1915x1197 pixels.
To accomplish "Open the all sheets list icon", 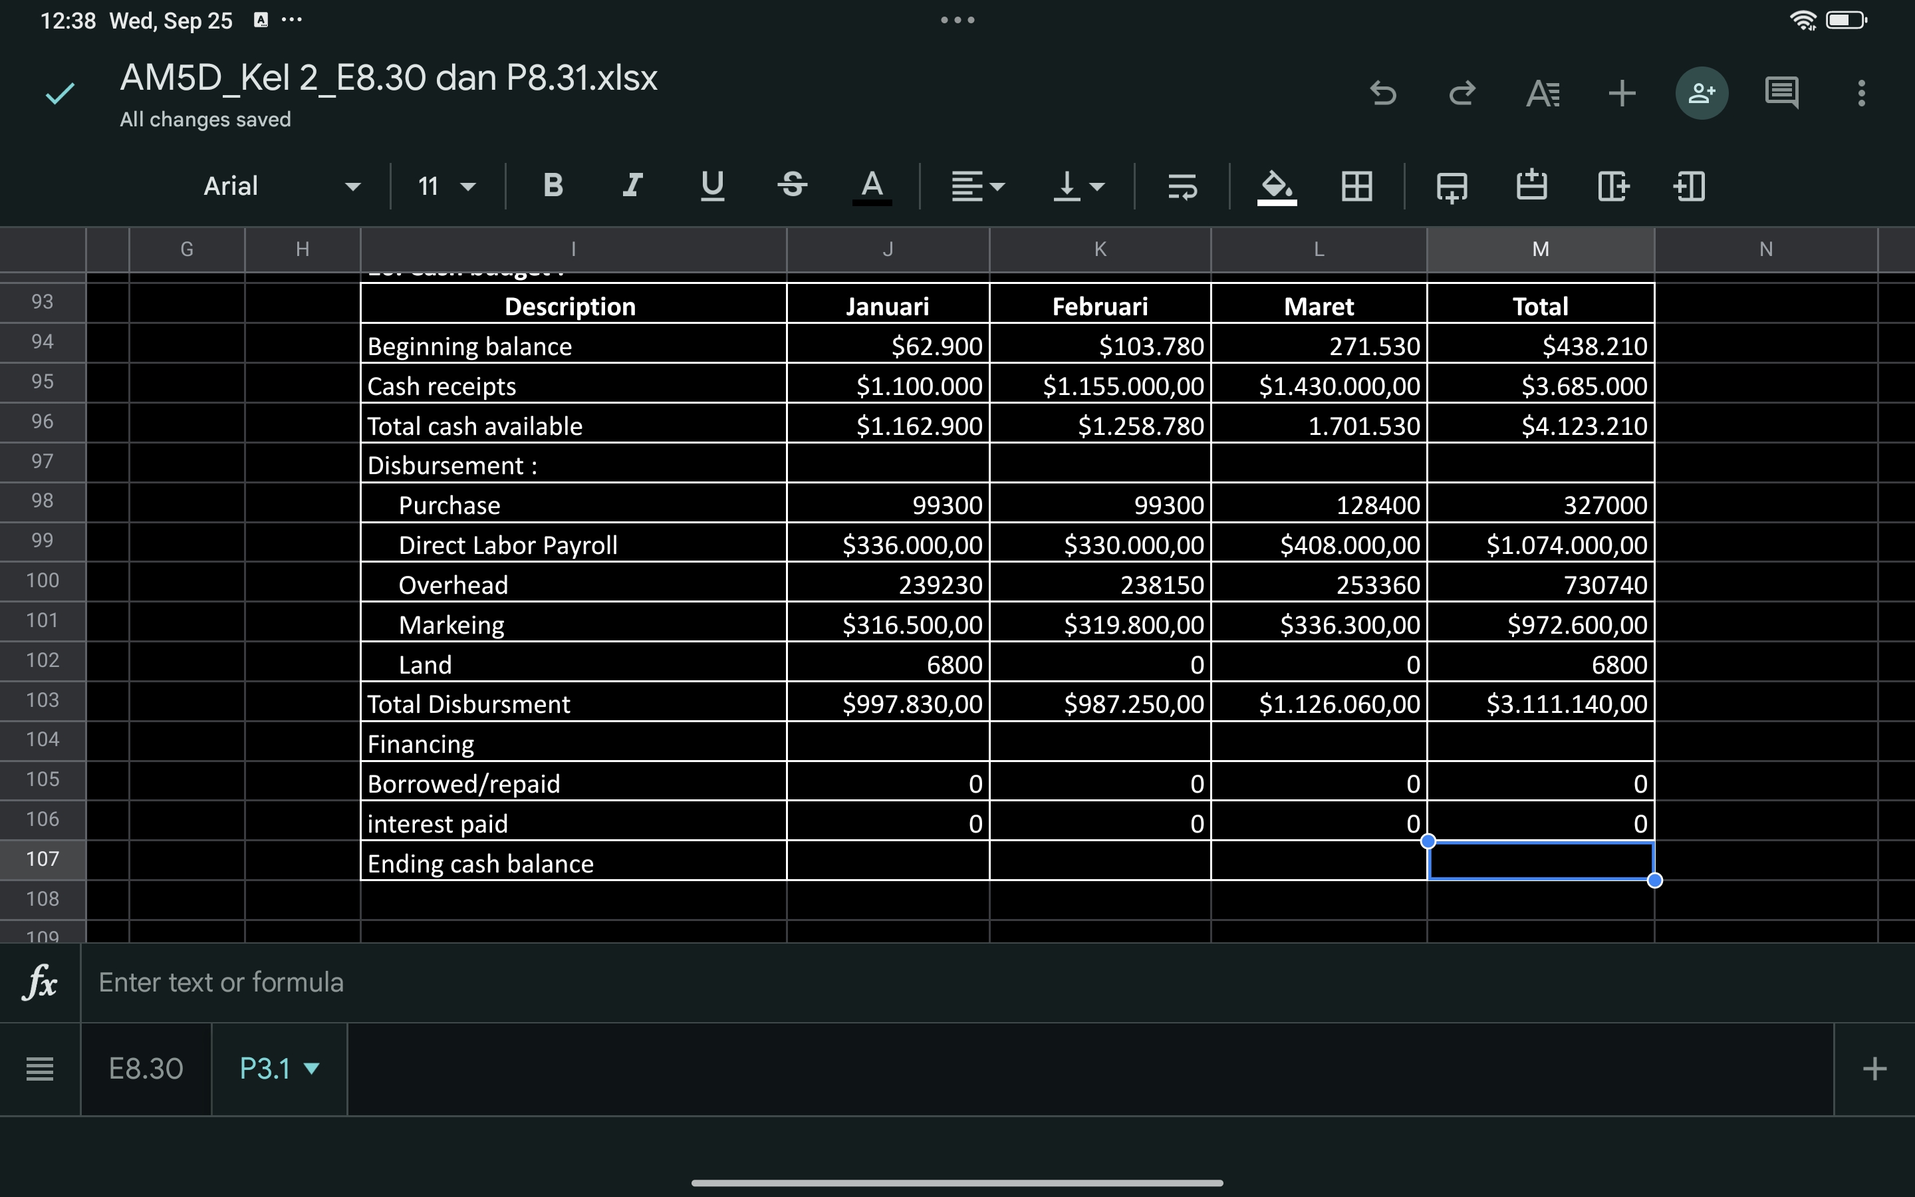I will [x=40, y=1069].
